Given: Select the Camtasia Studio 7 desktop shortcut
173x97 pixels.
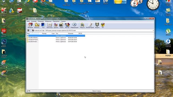Looking at the screenshot, I should (168, 12).
